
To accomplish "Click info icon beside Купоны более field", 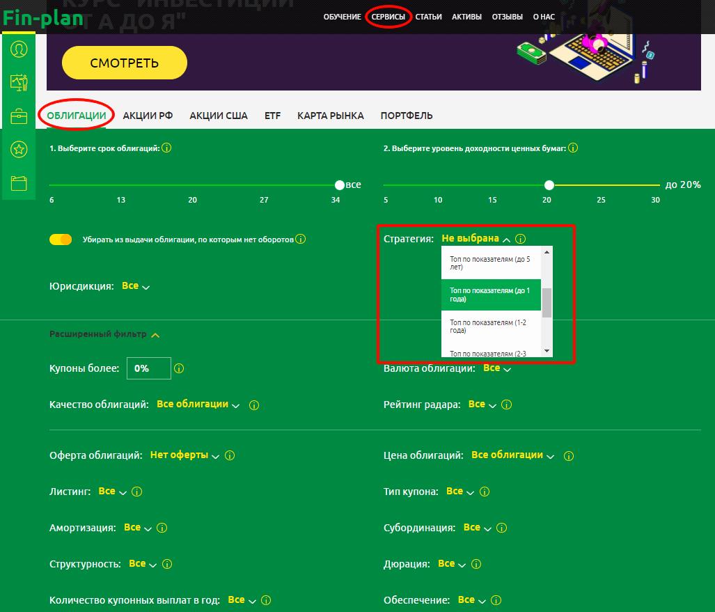I will tap(179, 368).
